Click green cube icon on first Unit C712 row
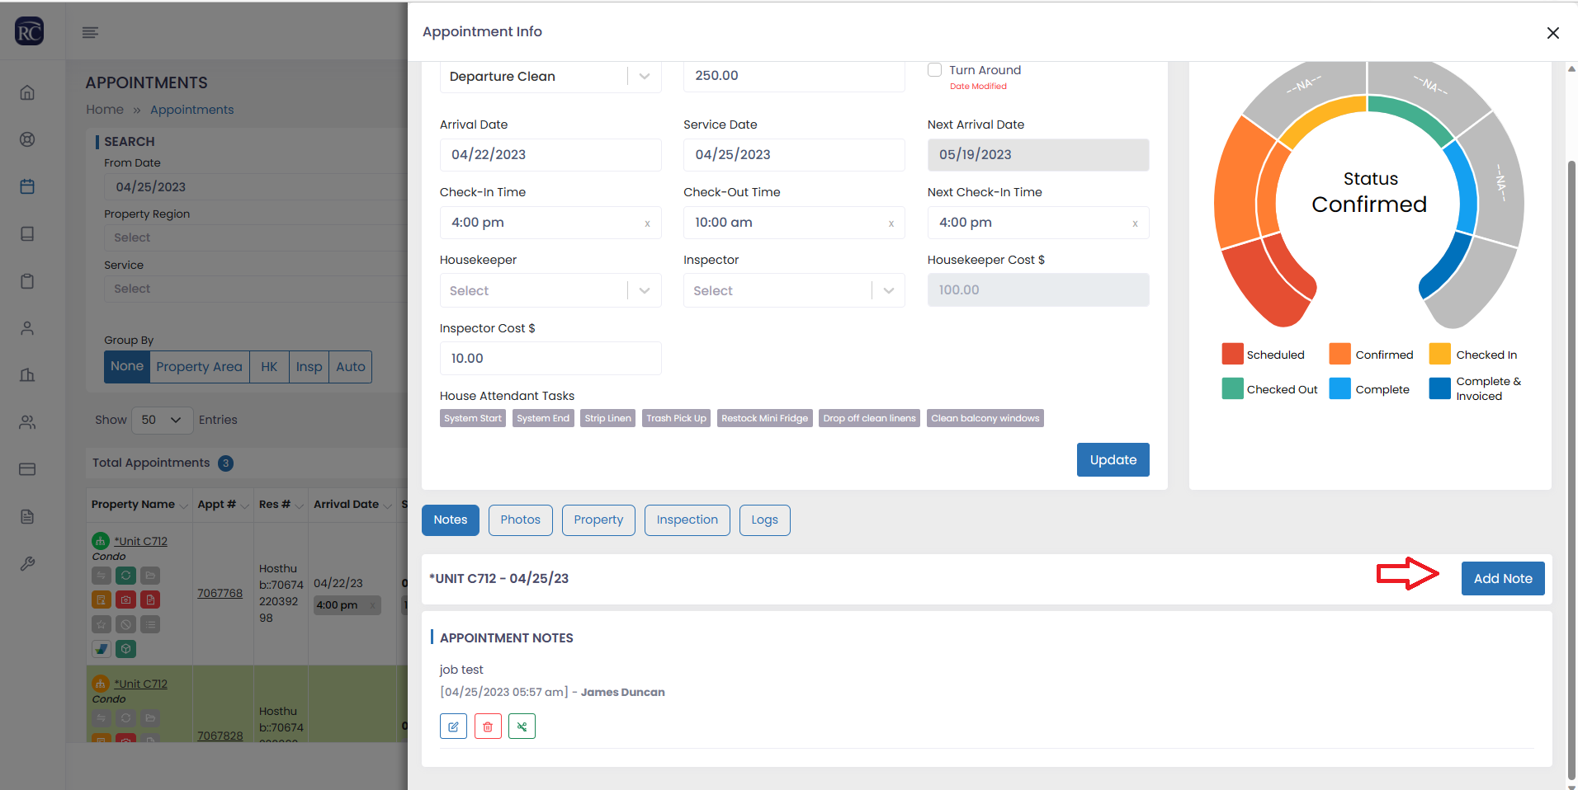This screenshot has width=1578, height=790. 125,649
